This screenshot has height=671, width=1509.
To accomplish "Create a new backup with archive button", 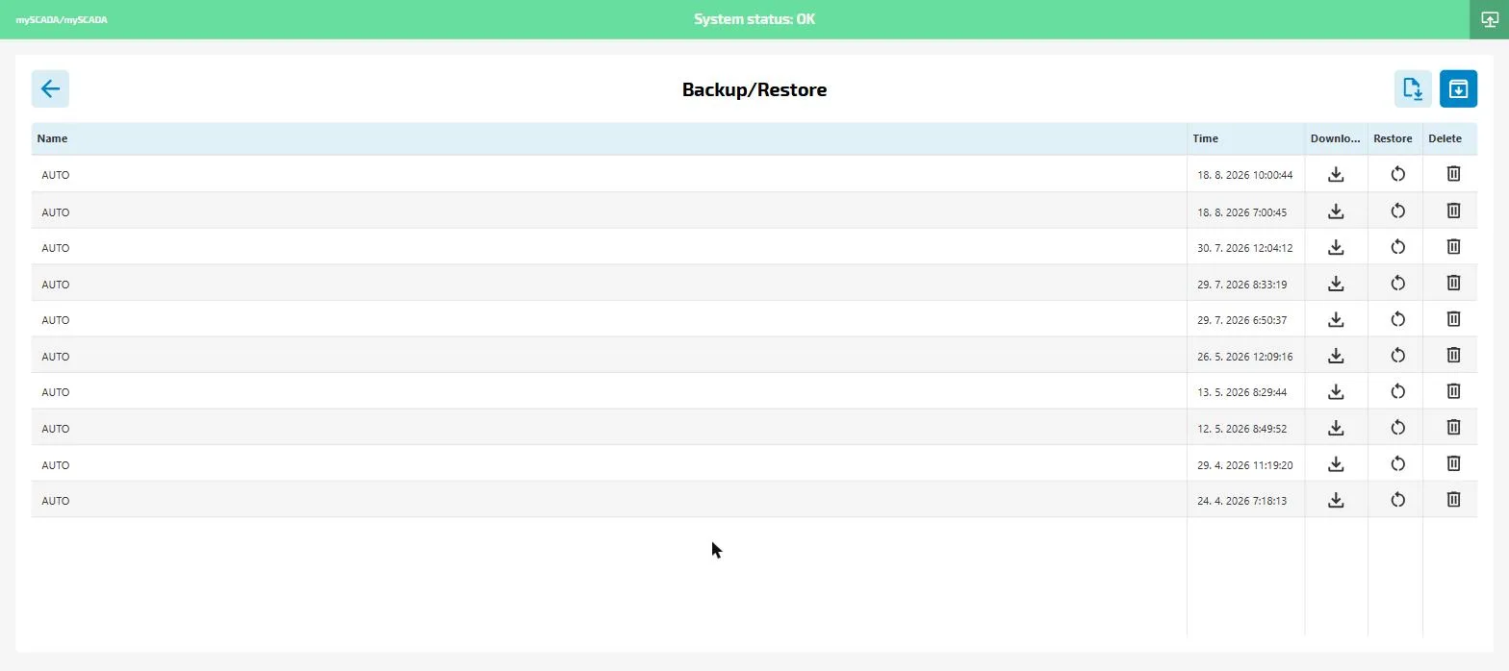I will 1458,88.
